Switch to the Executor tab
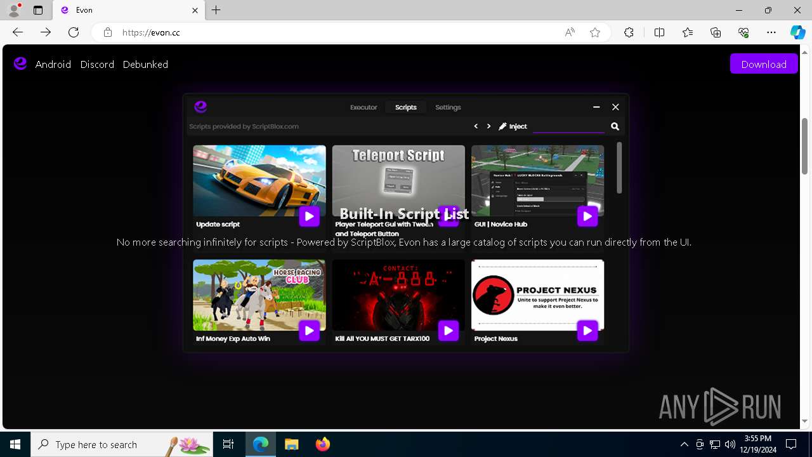812x457 pixels. pyautogui.click(x=363, y=107)
